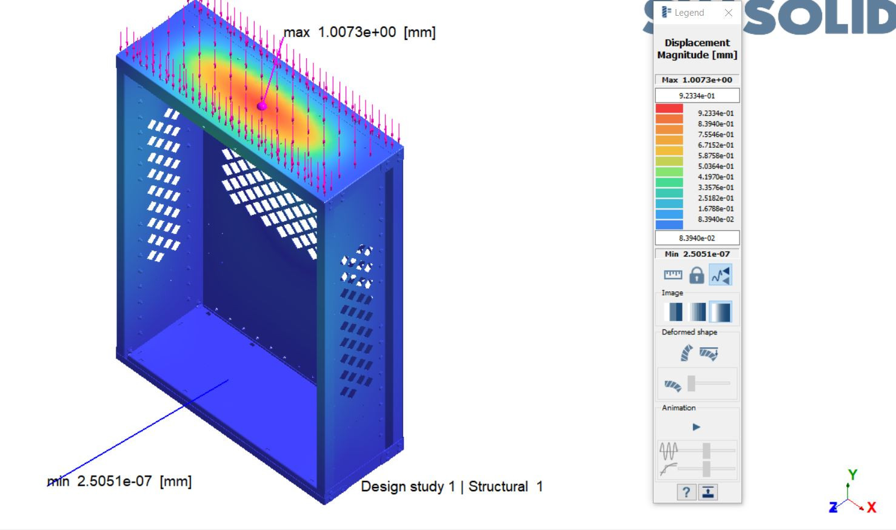The width and height of the screenshot is (896, 530).
Task: Open legend help with the question mark button
Action: coord(686,492)
